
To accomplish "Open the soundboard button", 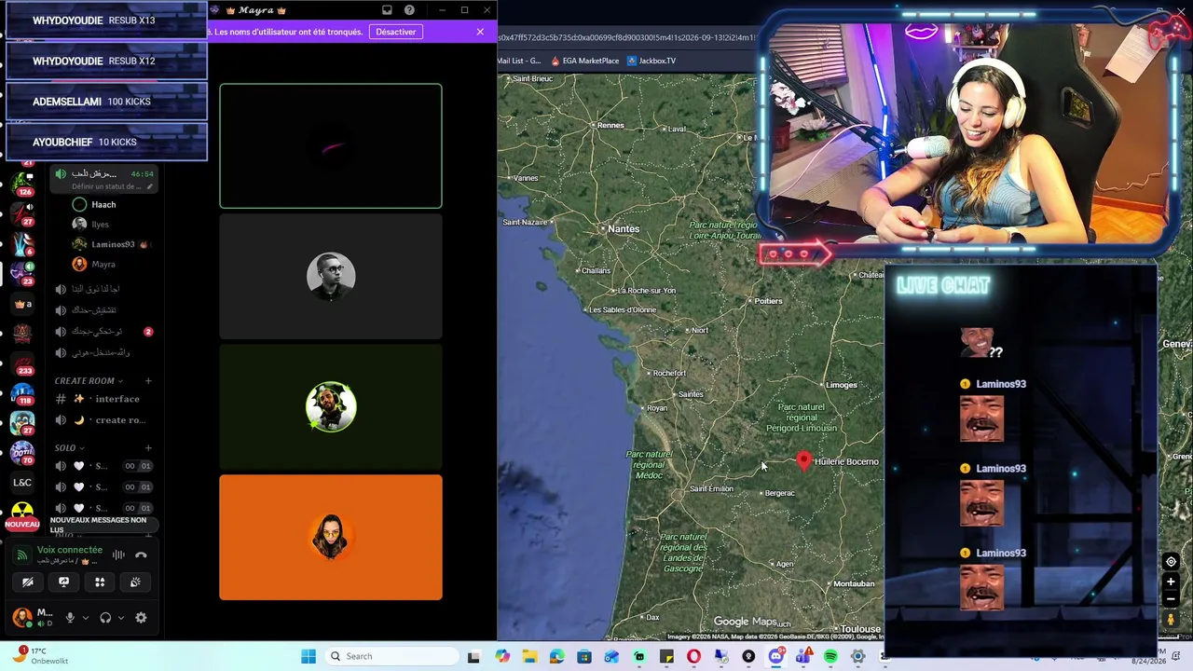I will 135,582.
